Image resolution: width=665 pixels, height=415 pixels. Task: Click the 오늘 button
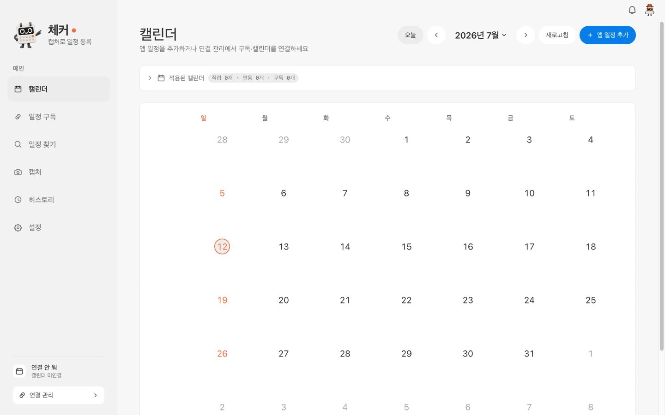click(x=411, y=35)
